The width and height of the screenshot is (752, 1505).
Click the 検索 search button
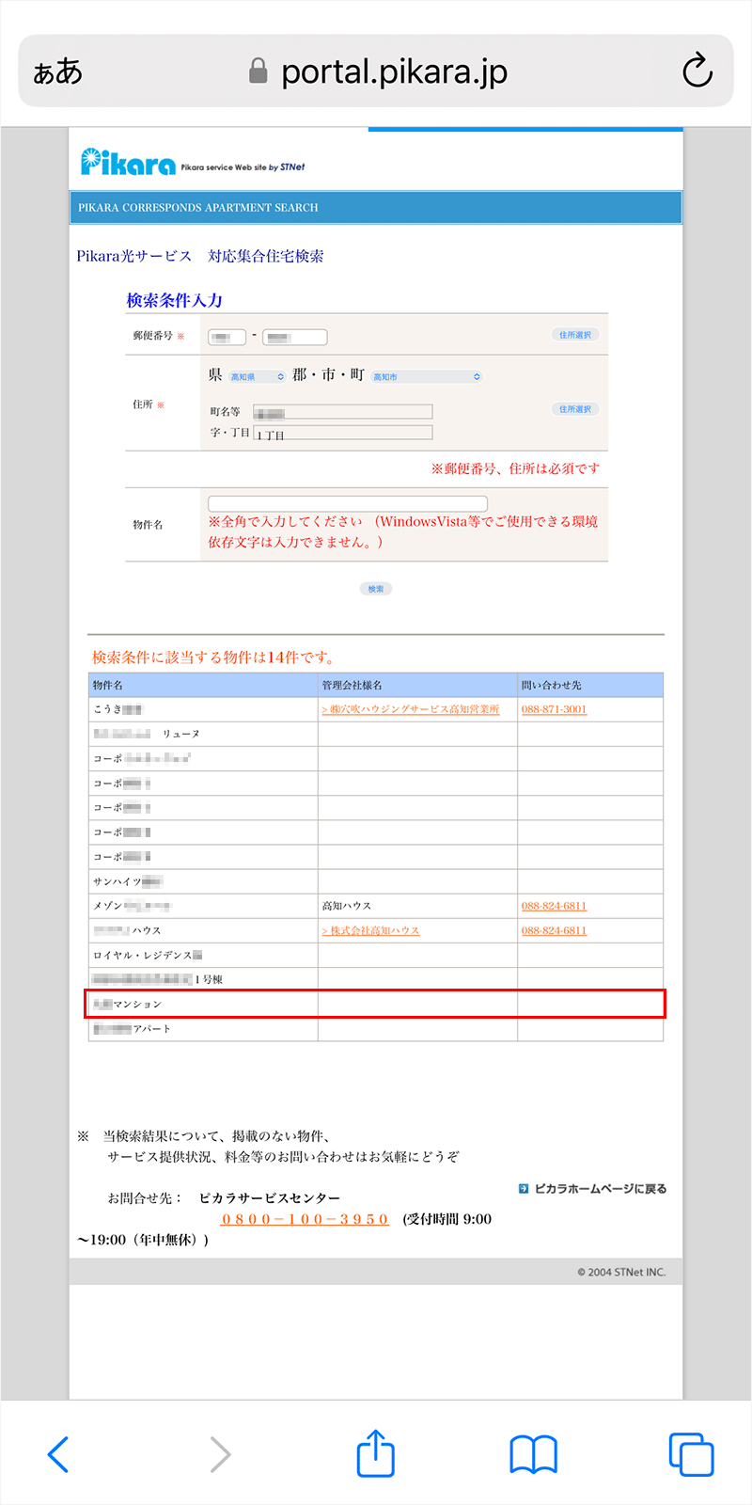[x=376, y=589]
